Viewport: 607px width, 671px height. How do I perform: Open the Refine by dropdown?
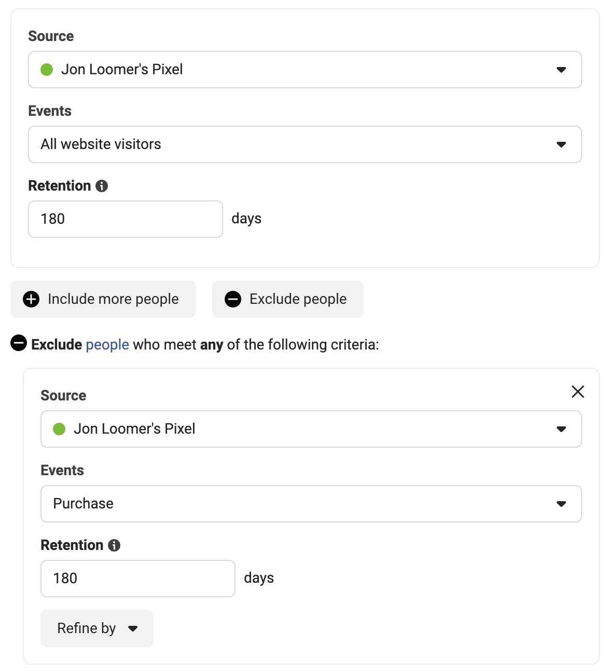97,628
